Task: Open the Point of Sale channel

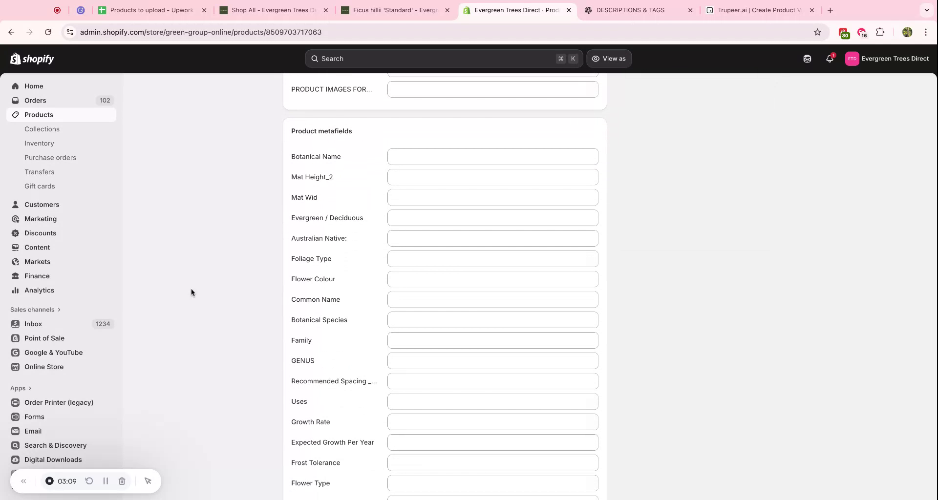Action: click(x=44, y=338)
